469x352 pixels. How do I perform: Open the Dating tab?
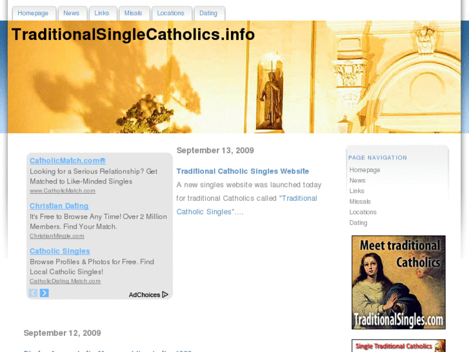coord(208,14)
